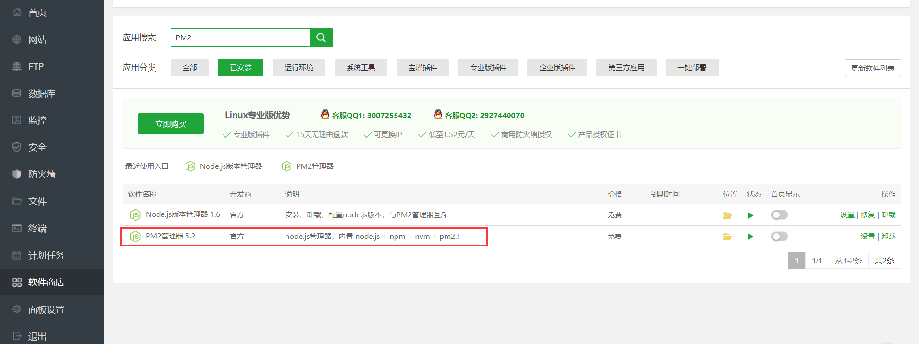Click the PM2管理器 recent shortcut icon
This screenshot has height=344, width=919.
pyautogui.click(x=287, y=166)
